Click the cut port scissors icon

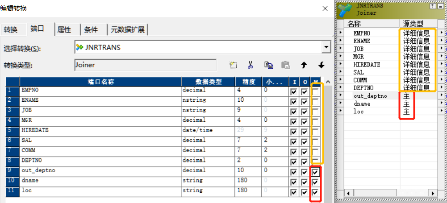tap(251, 65)
